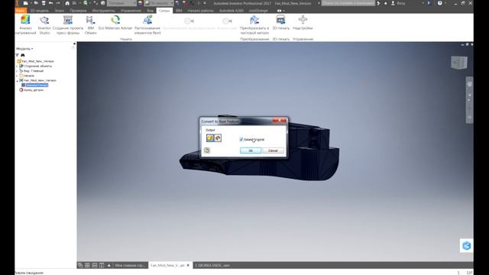The width and height of the screenshot is (489, 275).
Task: Launch Eco Materials Adviser
Action: (115, 23)
